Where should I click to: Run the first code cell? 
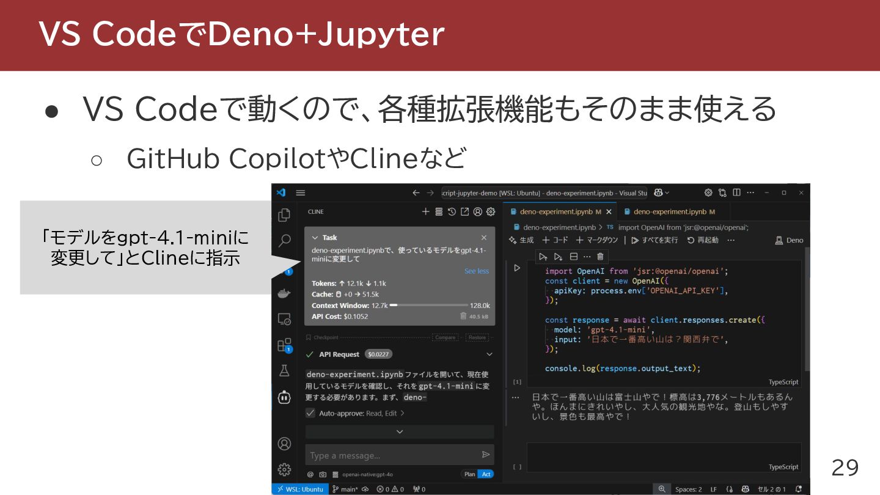pos(517,268)
